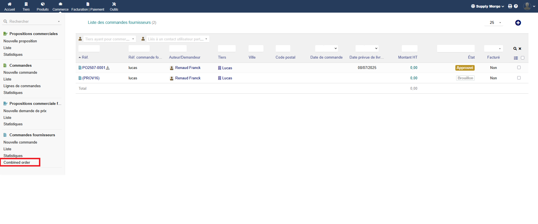538x224 pixels.
Task: Click the print icon in top bar
Action: [510, 6]
